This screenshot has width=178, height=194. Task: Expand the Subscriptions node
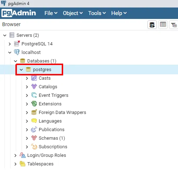[x=27, y=147]
